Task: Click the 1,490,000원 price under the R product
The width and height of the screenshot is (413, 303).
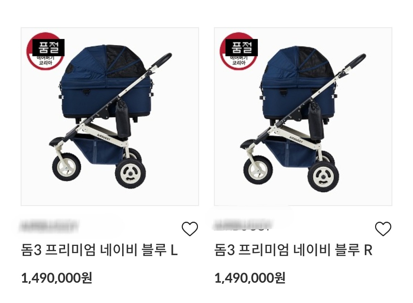Action: 250,278
